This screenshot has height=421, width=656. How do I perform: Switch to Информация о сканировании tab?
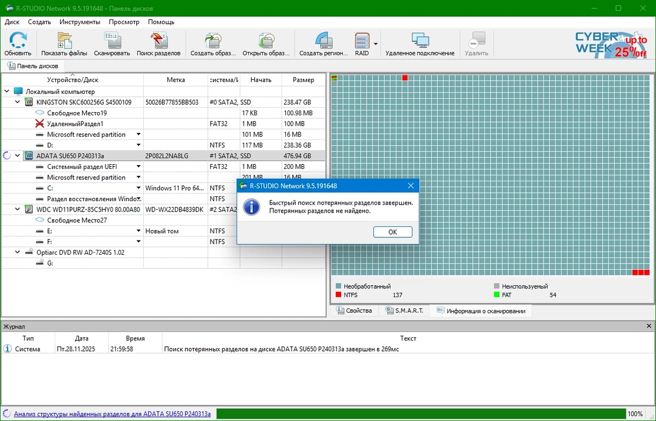click(x=481, y=311)
